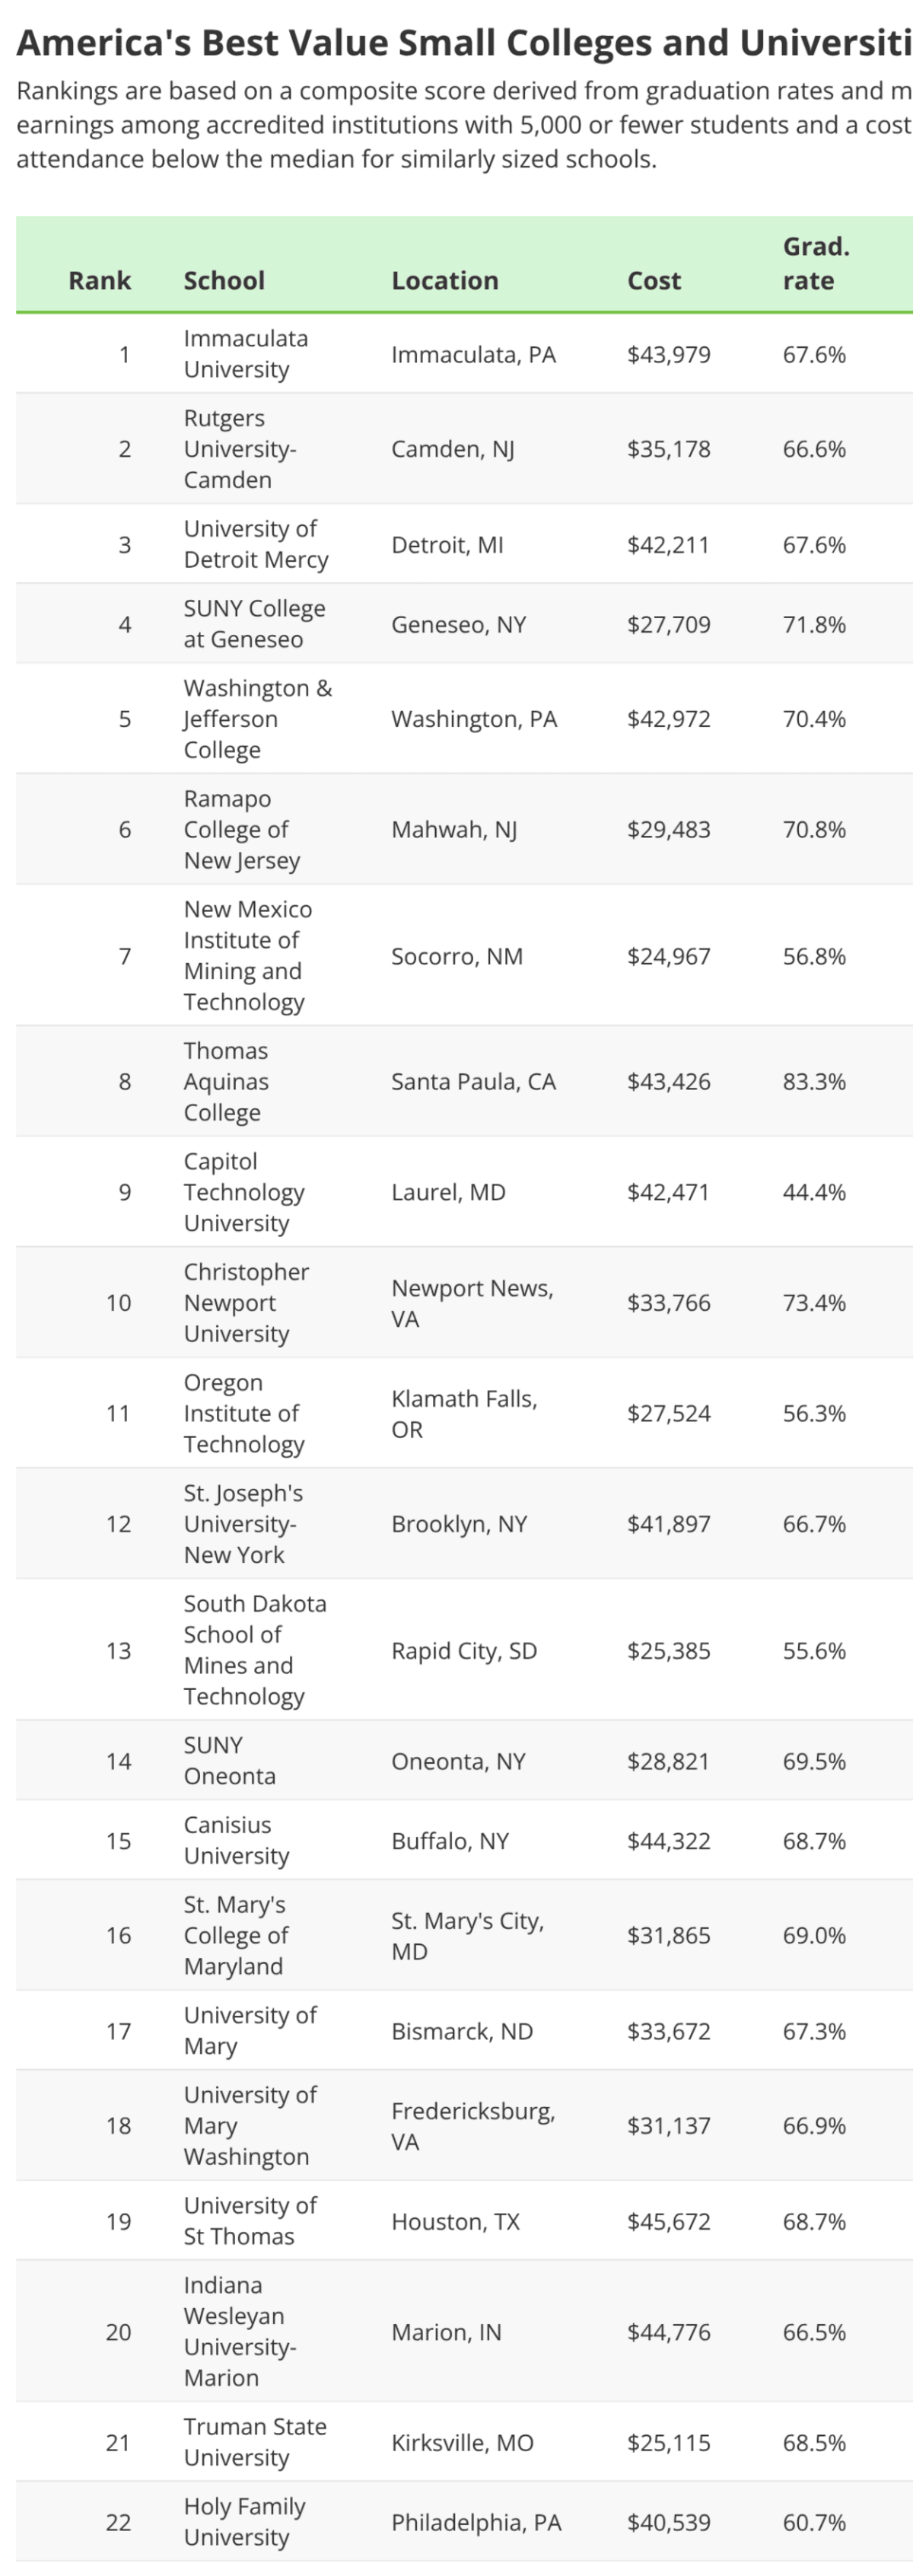The height and width of the screenshot is (2576, 913).
Task: Select the $42,471 cost for Capitol Technology University
Action: (668, 1192)
